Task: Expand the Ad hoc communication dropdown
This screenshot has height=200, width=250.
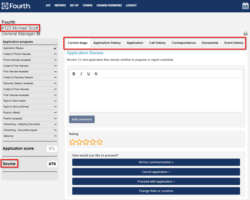Action: (156, 162)
